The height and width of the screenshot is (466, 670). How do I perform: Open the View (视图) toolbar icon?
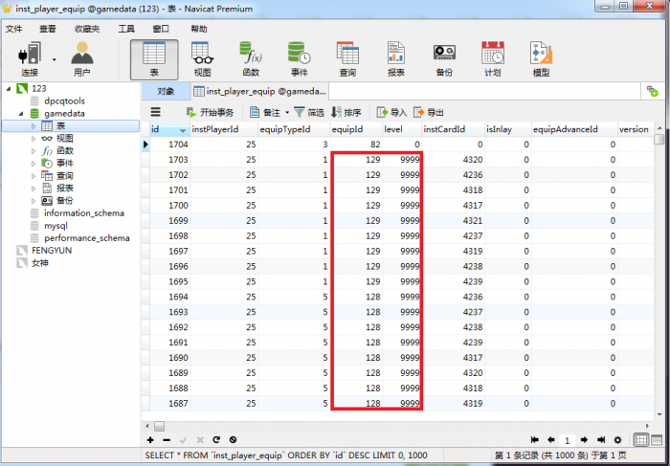(202, 59)
